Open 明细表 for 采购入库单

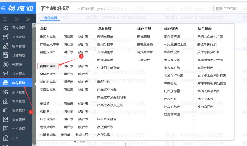68,36
